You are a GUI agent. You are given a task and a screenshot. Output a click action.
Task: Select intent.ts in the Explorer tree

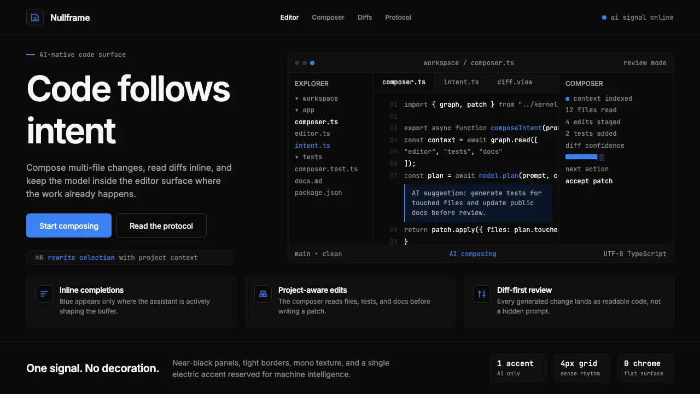click(x=312, y=146)
